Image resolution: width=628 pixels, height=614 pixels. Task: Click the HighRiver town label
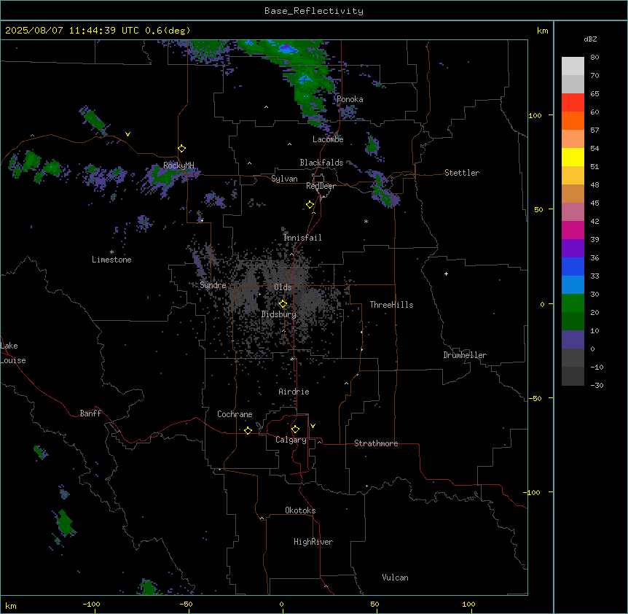313,542
